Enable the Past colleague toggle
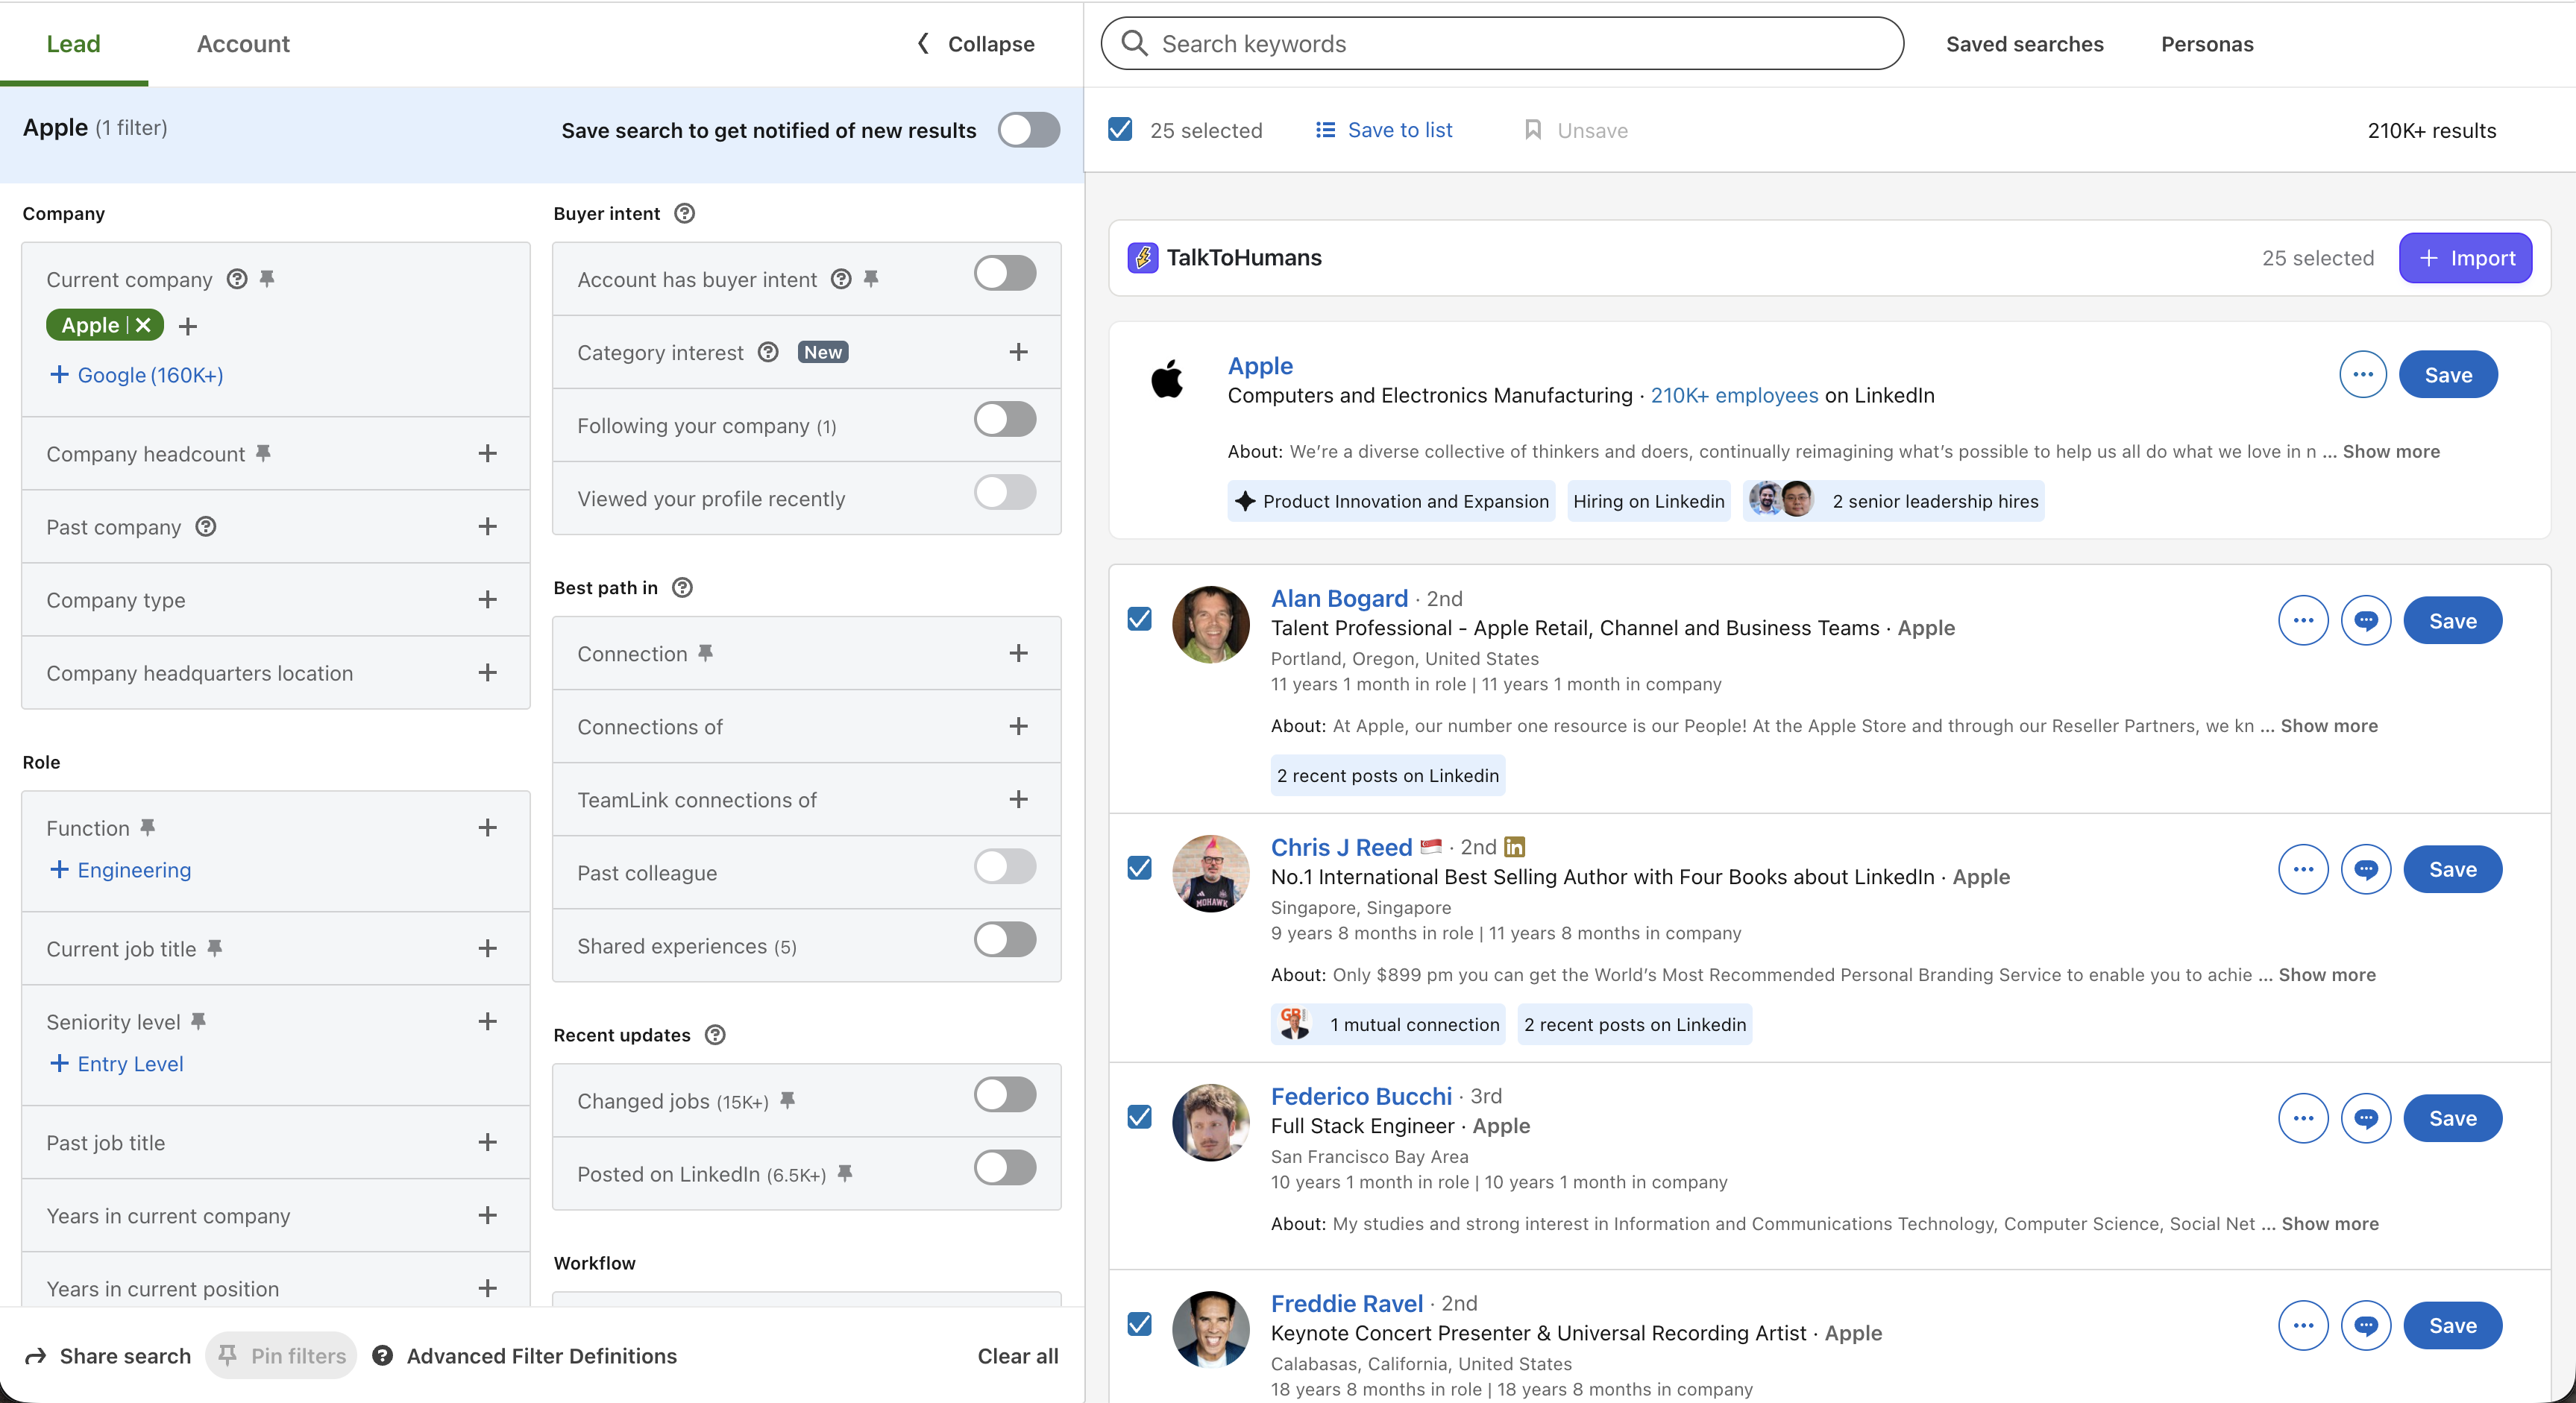The image size is (2576, 1403). click(1005, 866)
